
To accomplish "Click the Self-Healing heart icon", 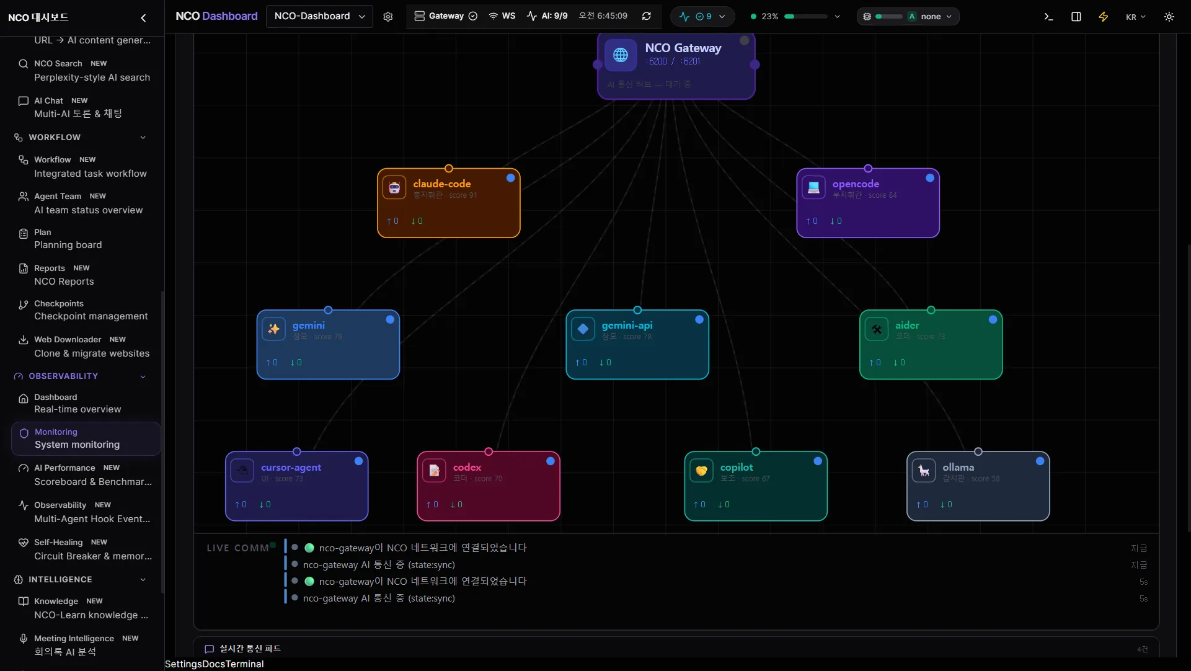I will 24,543.
